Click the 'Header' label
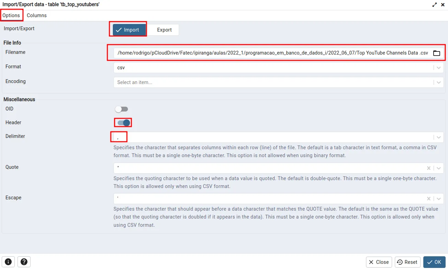This screenshot has height=270, width=448. point(13,122)
